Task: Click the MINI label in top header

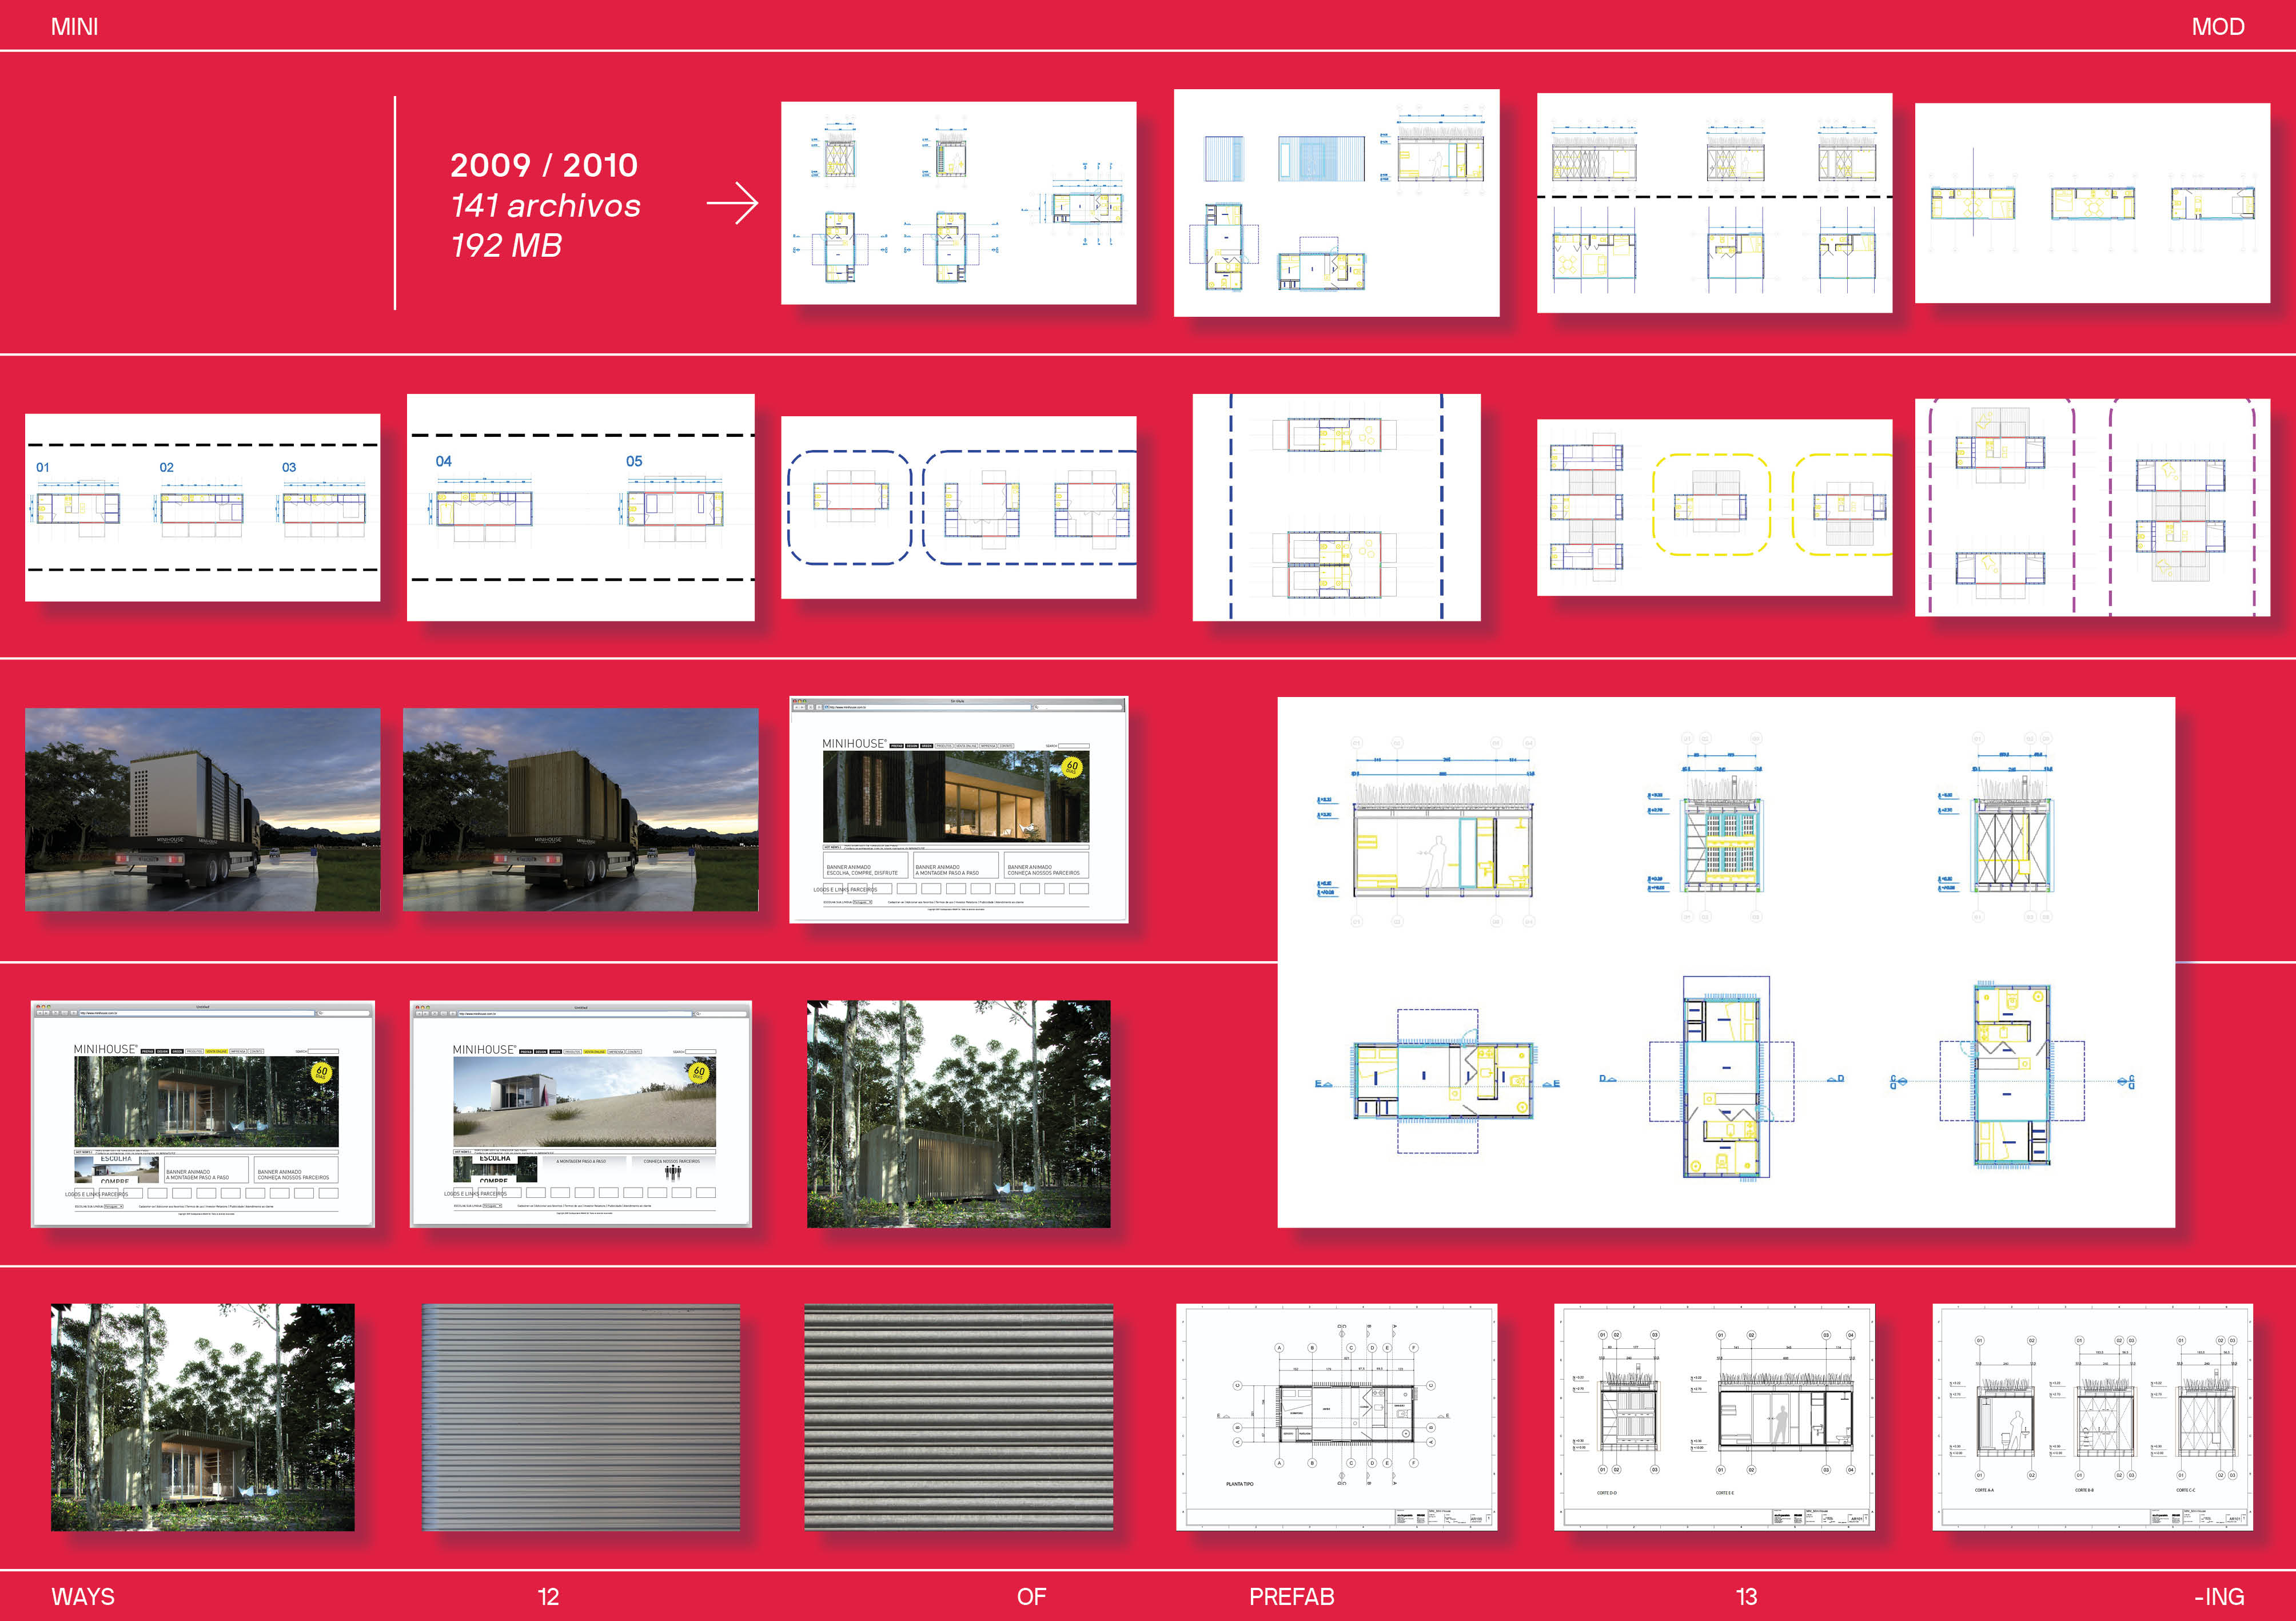Action: coord(75,27)
